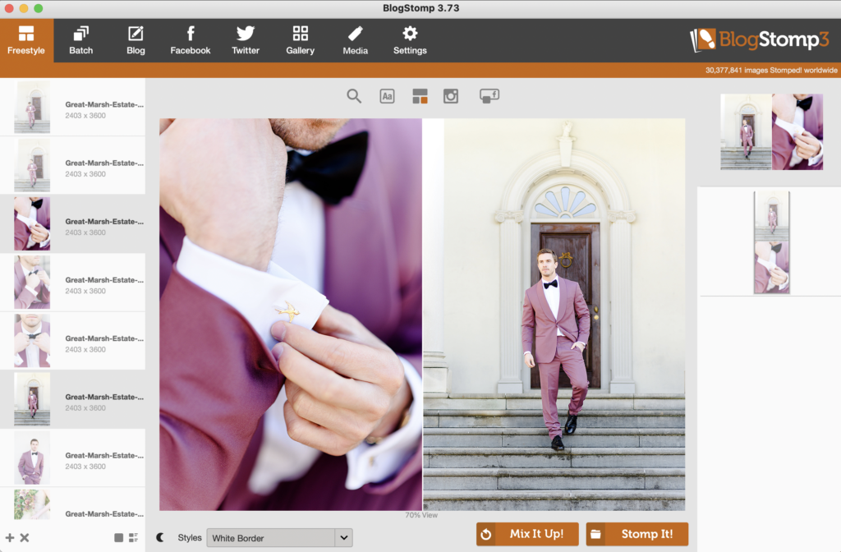Open the Aa text caption tool
Screen dimensions: 841x552
tap(387, 96)
